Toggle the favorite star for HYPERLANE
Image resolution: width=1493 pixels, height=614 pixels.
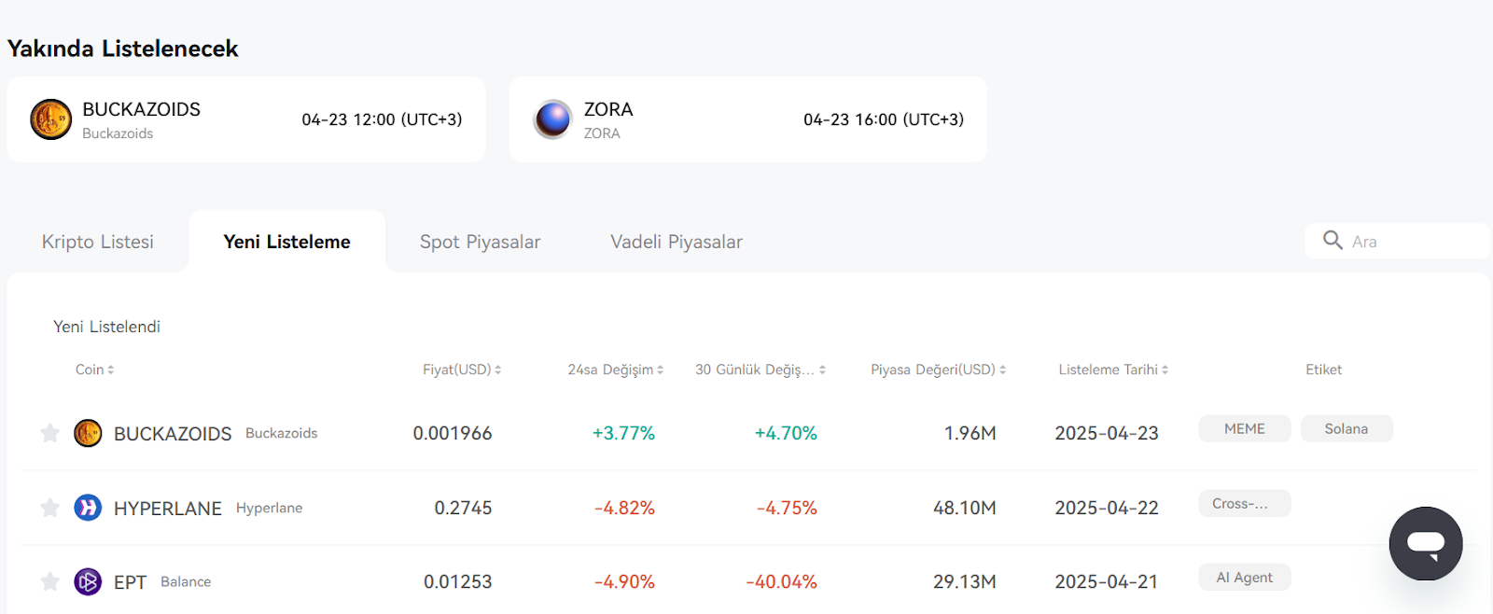50,507
